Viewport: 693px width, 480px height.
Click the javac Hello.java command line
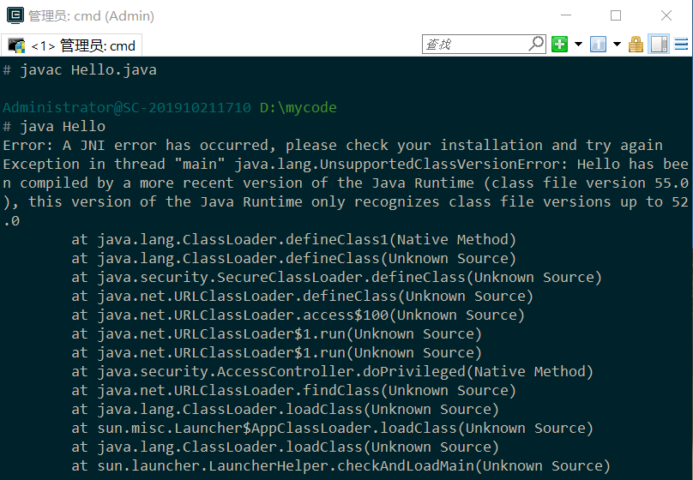[88, 69]
